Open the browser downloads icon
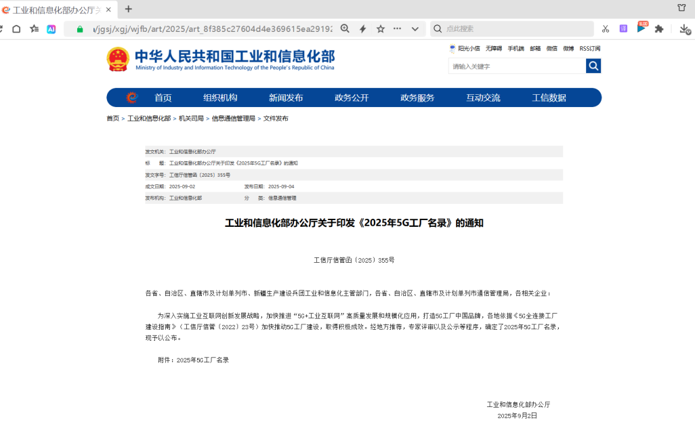This screenshot has height=424, width=695. click(684, 29)
